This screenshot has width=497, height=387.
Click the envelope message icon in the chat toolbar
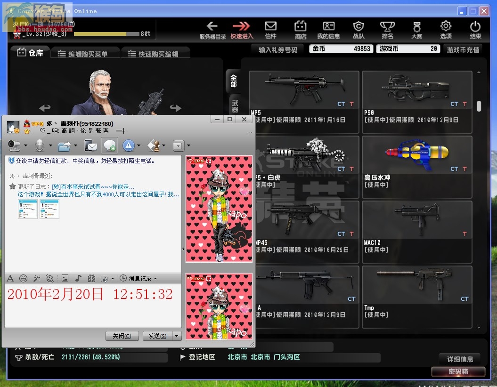tap(91, 145)
